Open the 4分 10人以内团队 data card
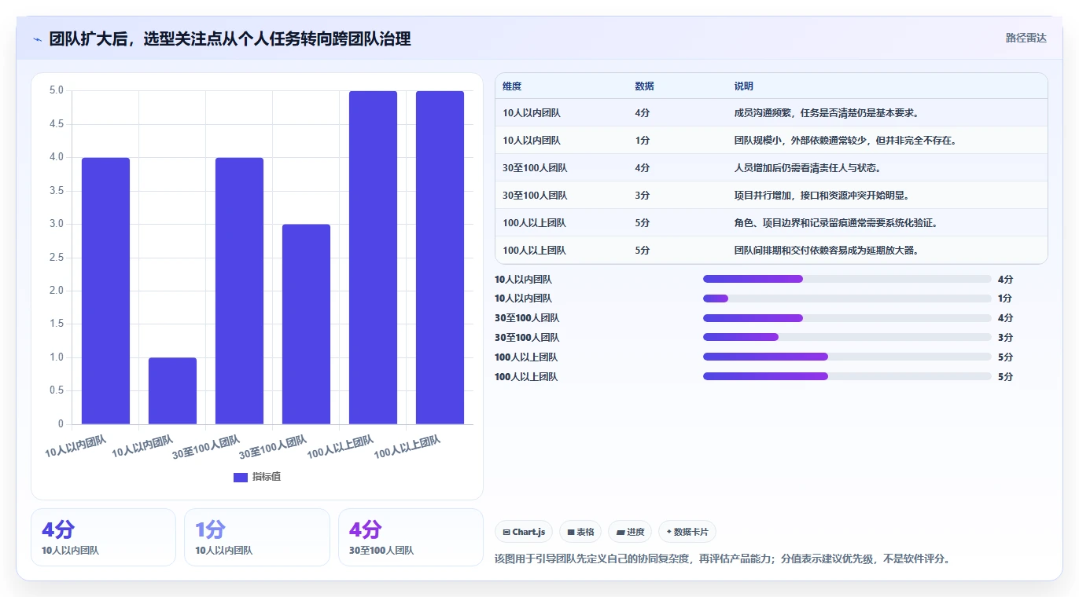The image size is (1079, 597). [x=103, y=537]
